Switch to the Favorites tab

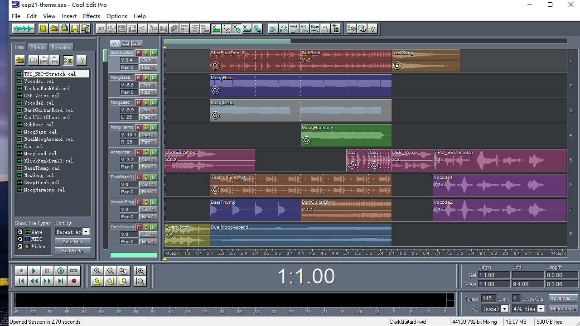61,48
